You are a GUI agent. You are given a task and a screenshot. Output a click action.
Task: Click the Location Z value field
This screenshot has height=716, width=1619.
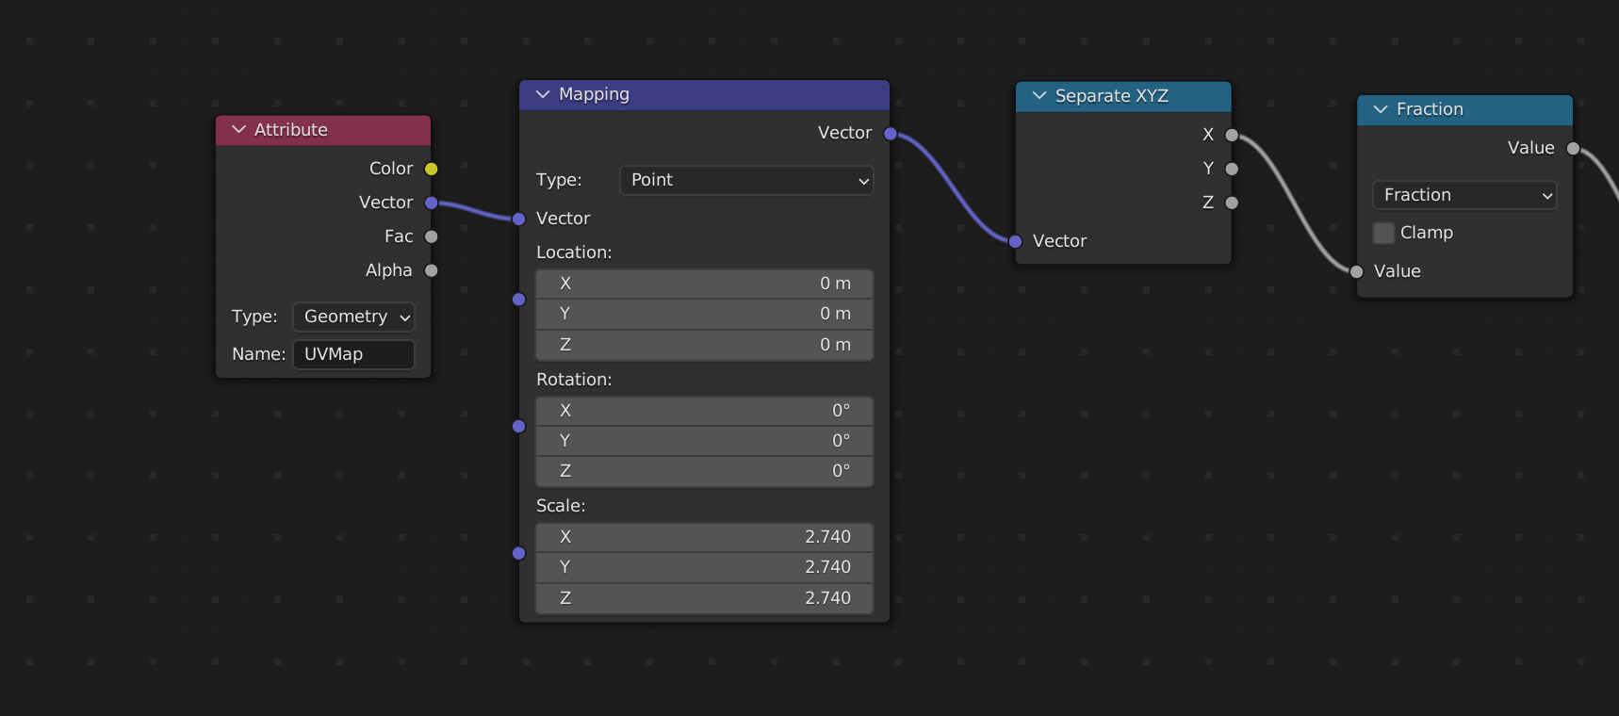point(704,345)
